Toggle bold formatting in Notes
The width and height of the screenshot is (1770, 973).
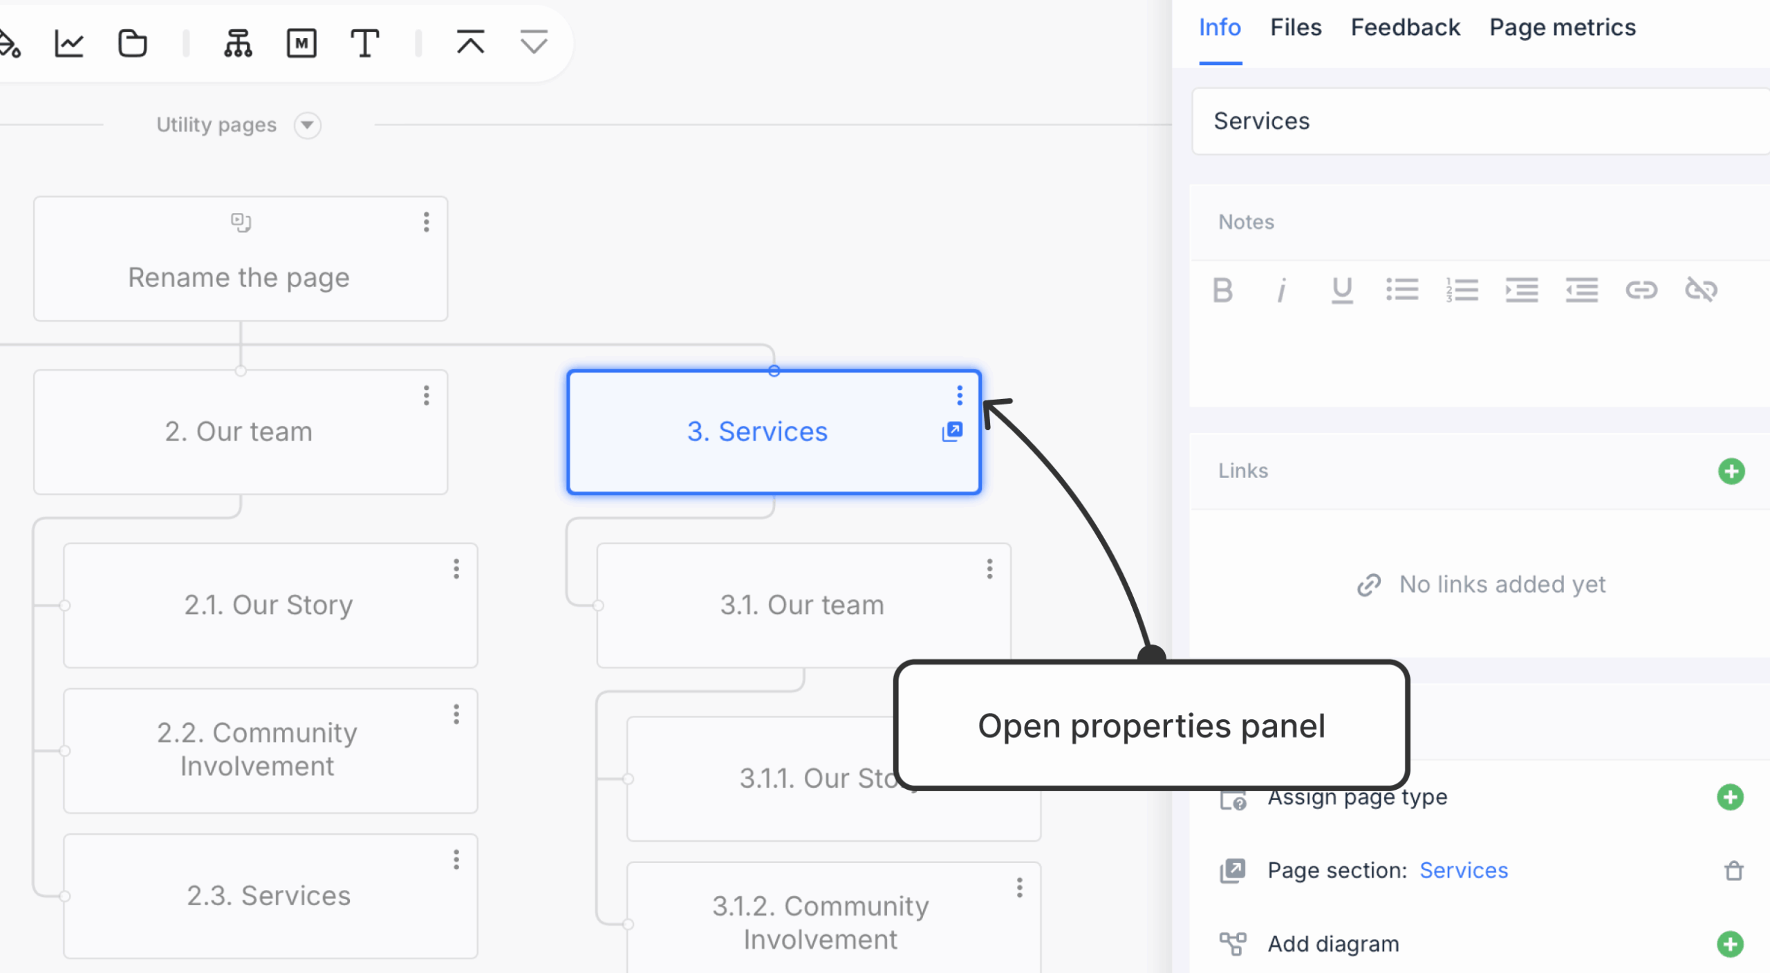pos(1222,290)
